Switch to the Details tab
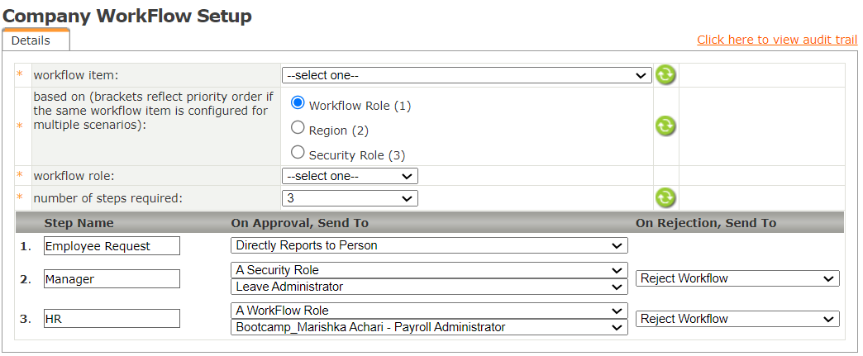The height and width of the screenshot is (356, 863). coord(31,40)
